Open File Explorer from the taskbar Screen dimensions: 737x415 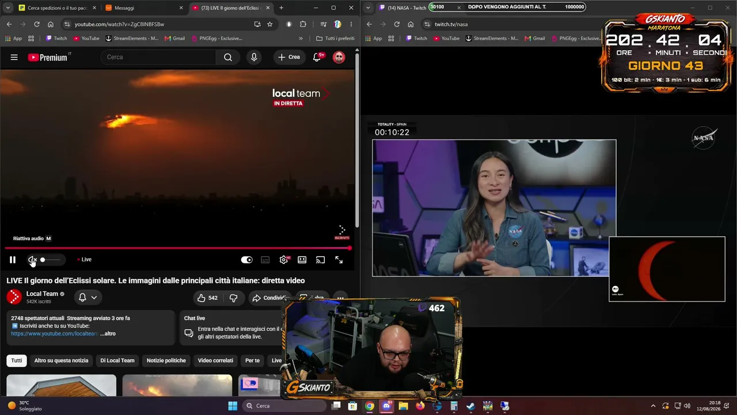pos(403,406)
